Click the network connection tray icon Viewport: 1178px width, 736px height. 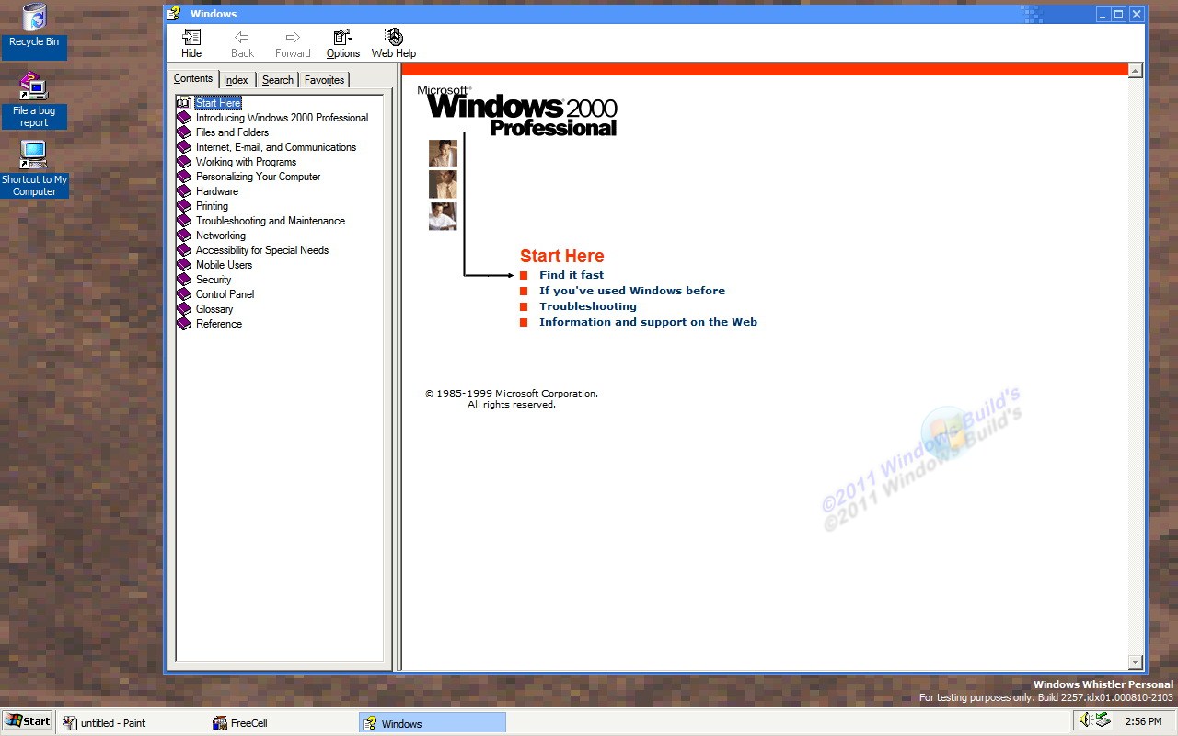(x=1103, y=720)
